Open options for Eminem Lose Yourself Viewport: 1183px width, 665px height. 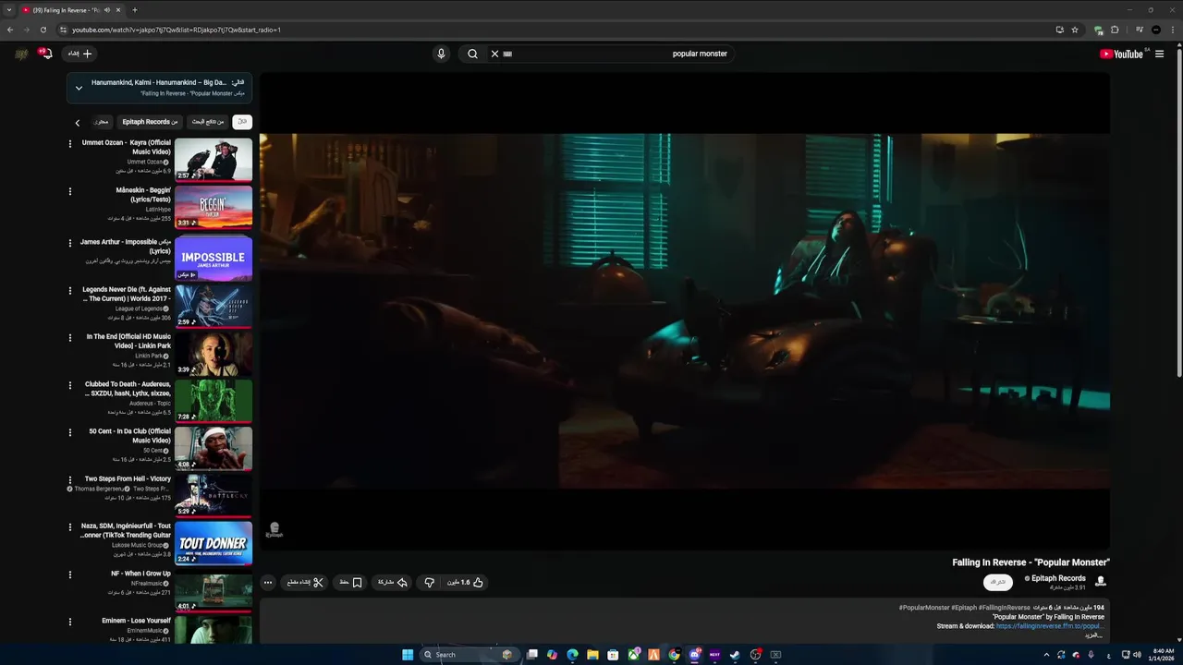tap(69, 622)
